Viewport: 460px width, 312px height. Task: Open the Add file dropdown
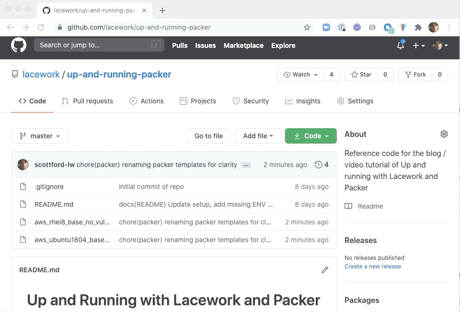(258, 136)
